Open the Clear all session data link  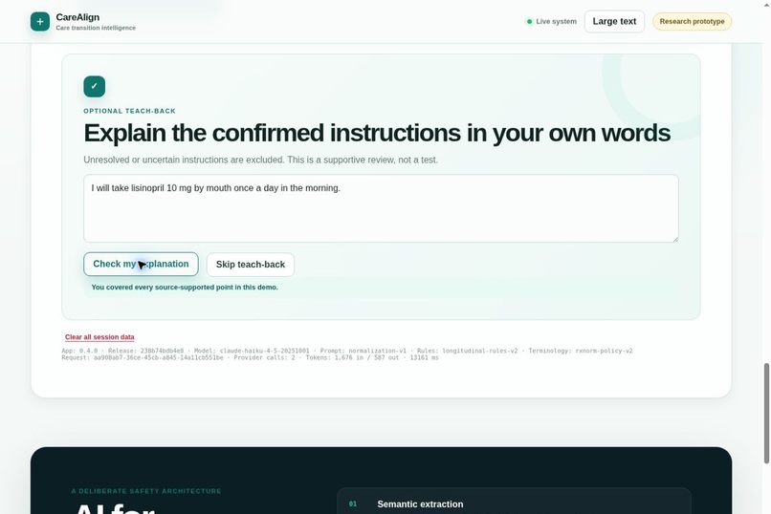click(x=99, y=337)
